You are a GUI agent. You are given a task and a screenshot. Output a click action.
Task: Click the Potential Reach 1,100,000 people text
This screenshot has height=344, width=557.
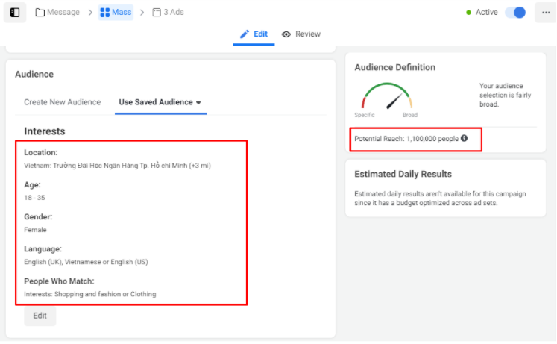point(406,139)
